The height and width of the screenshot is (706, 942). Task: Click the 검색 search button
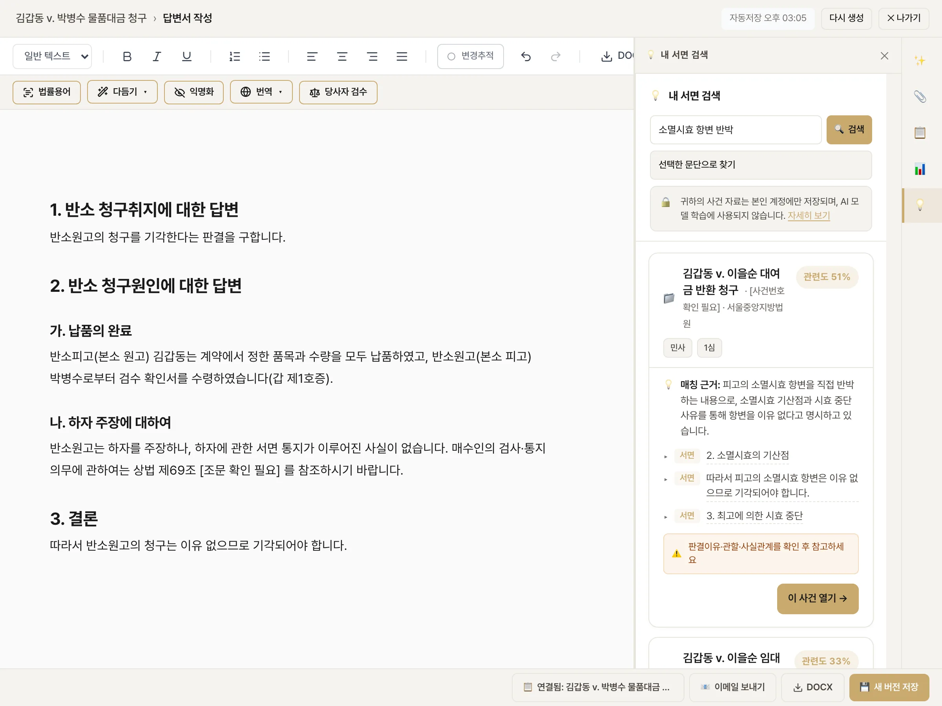click(849, 129)
